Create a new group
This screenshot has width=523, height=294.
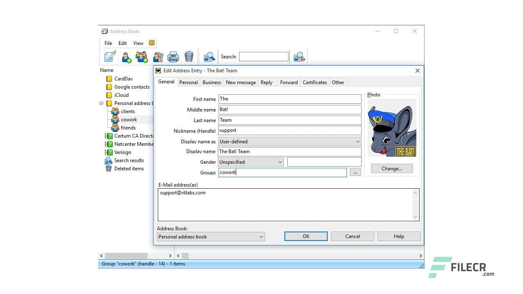pyautogui.click(x=142, y=57)
